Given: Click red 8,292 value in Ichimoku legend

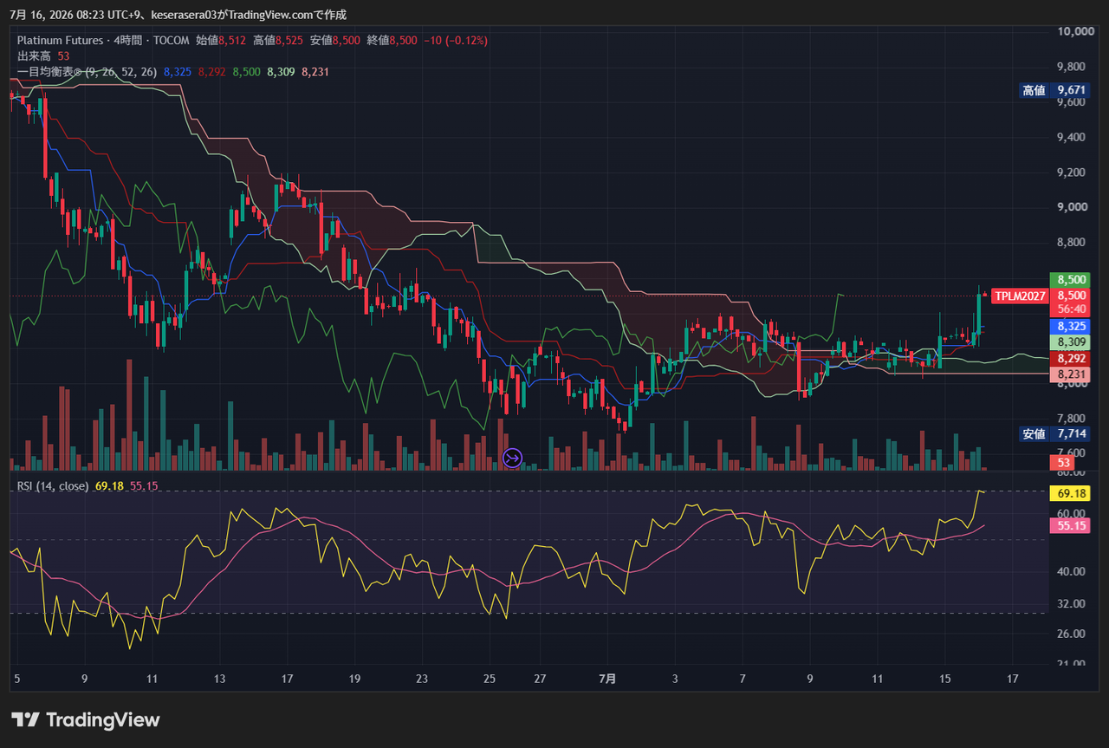Looking at the screenshot, I should [211, 72].
